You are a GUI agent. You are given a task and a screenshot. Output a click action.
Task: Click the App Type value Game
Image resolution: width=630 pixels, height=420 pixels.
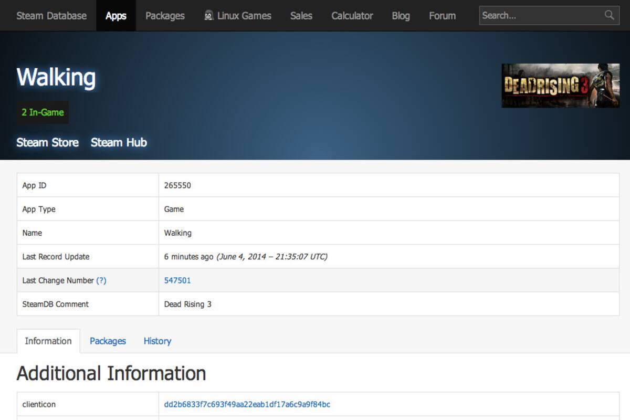point(174,209)
